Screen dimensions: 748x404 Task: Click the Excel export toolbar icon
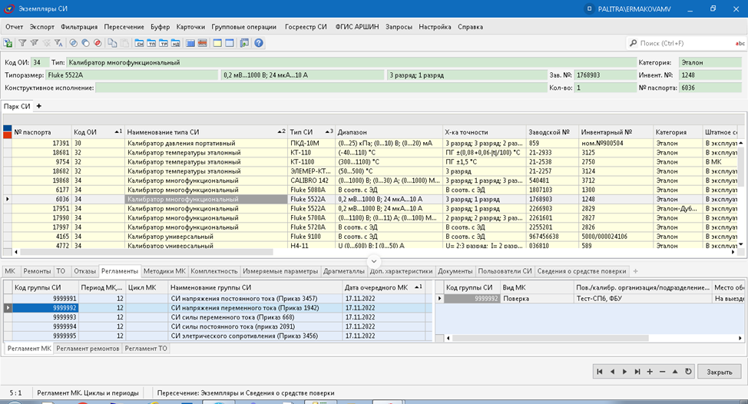pyautogui.click(x=8, y=43)
